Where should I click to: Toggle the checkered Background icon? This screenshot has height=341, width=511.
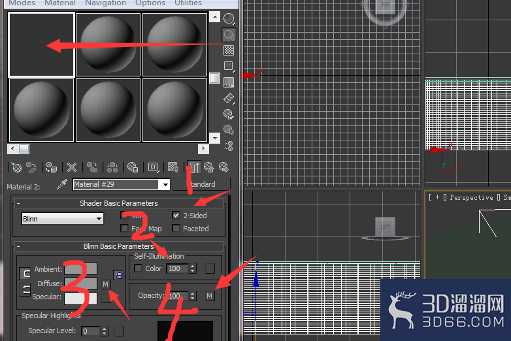[x=229, y=50]
